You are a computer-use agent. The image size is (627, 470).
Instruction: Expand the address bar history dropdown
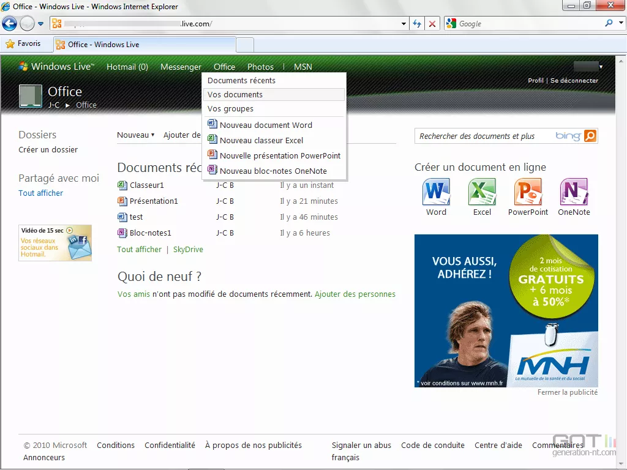click(404, 24)
